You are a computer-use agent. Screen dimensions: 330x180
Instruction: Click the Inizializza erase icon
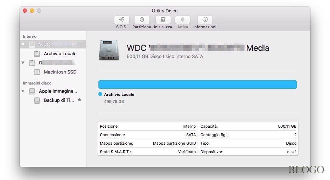tap(163, 20)
